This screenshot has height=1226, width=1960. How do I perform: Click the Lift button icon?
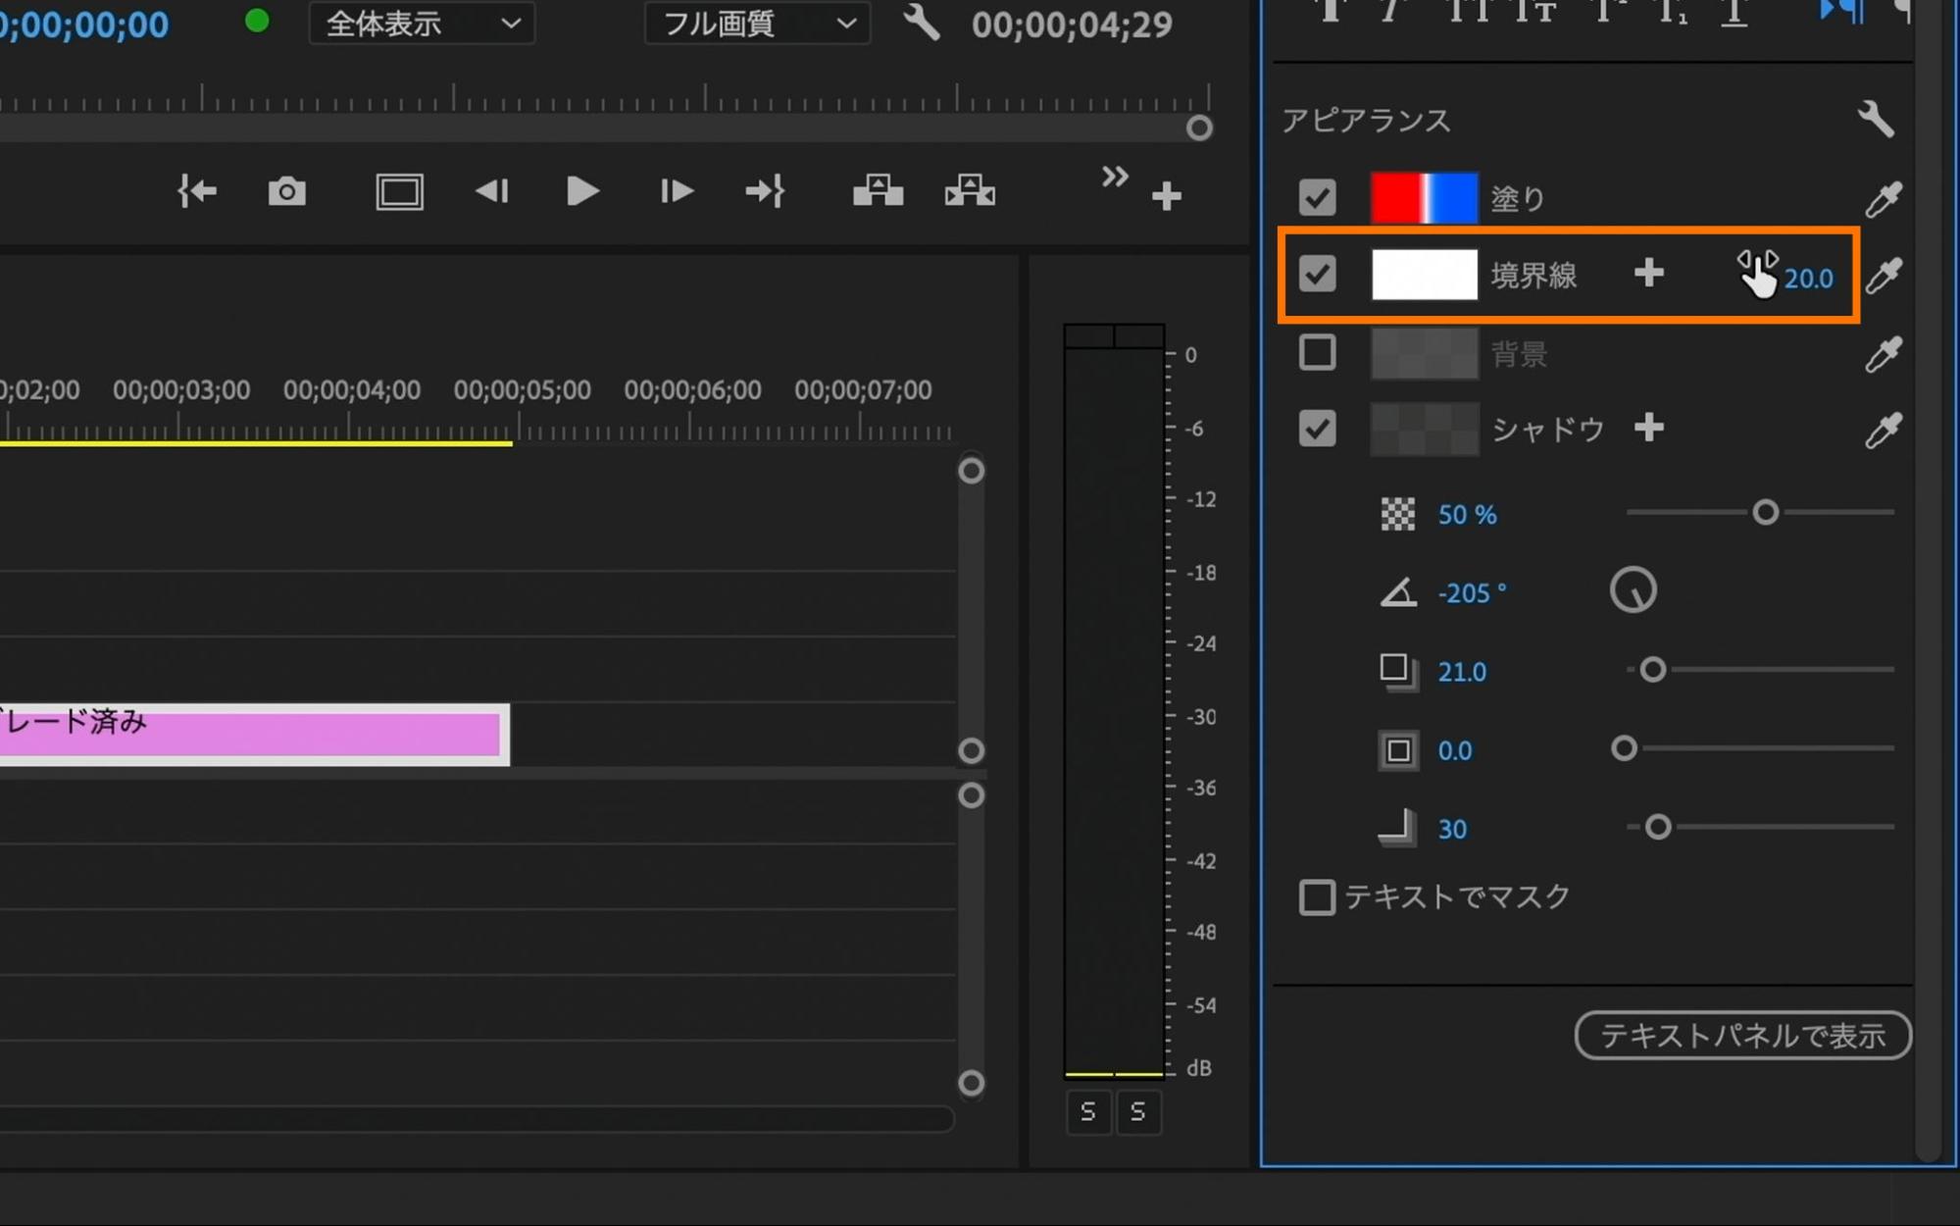point(878,191)
